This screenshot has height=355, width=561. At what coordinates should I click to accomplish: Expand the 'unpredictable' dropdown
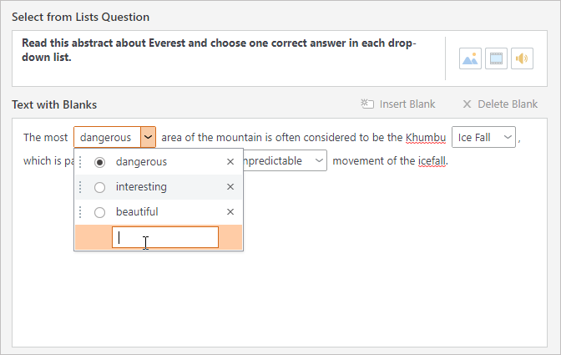[319, 160]
